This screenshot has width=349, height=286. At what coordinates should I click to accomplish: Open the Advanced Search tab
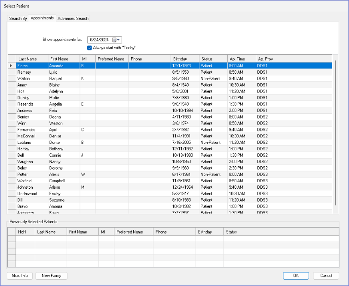click(73, 19)
